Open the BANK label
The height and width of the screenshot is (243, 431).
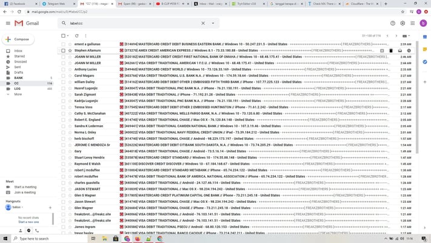pyautogui.click(x=19, y=78)
